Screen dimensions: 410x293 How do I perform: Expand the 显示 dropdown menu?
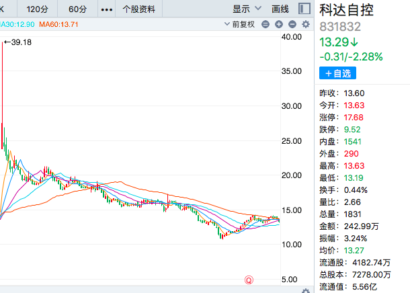click(x=245, y=9)
